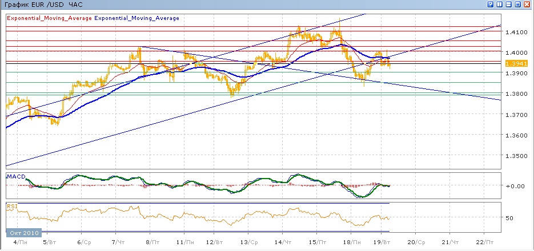Select the red Exponential_Moving_Average legend label
Viewport: 534px width, 251px height.
coord(49,18)
